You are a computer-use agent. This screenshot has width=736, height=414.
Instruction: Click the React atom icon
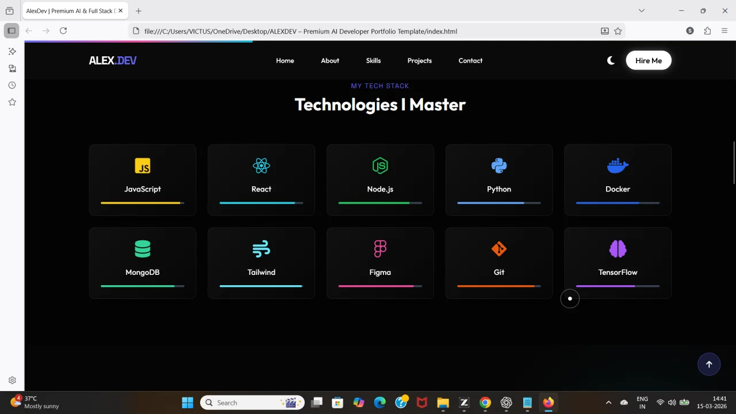(261, 166)
